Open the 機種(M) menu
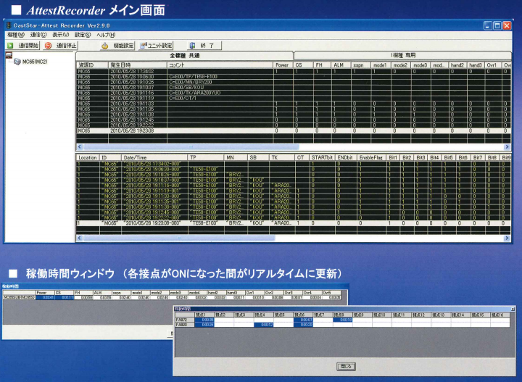The height and width of the screenshot is (382, 522). 16,35
